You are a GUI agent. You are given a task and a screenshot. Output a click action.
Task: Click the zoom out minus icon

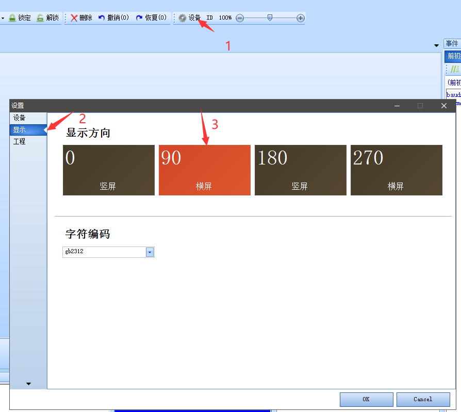(x=239, y=18)
